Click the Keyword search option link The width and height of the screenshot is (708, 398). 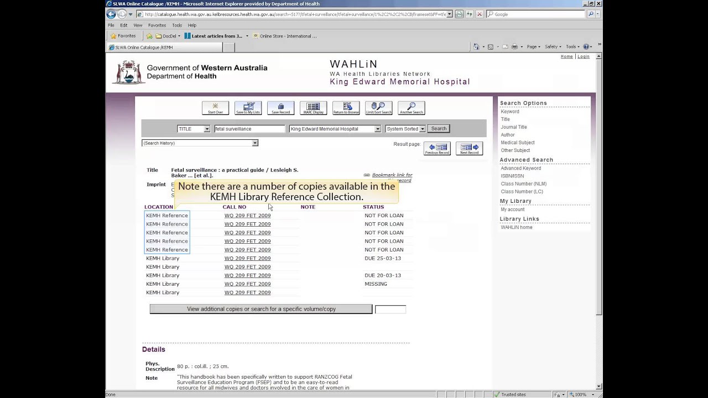(x=510, y=112)
